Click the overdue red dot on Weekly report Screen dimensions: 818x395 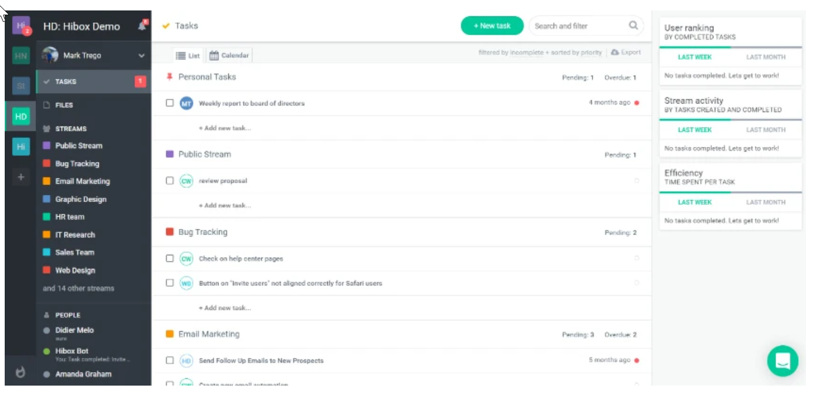click(x=637, y=103)
